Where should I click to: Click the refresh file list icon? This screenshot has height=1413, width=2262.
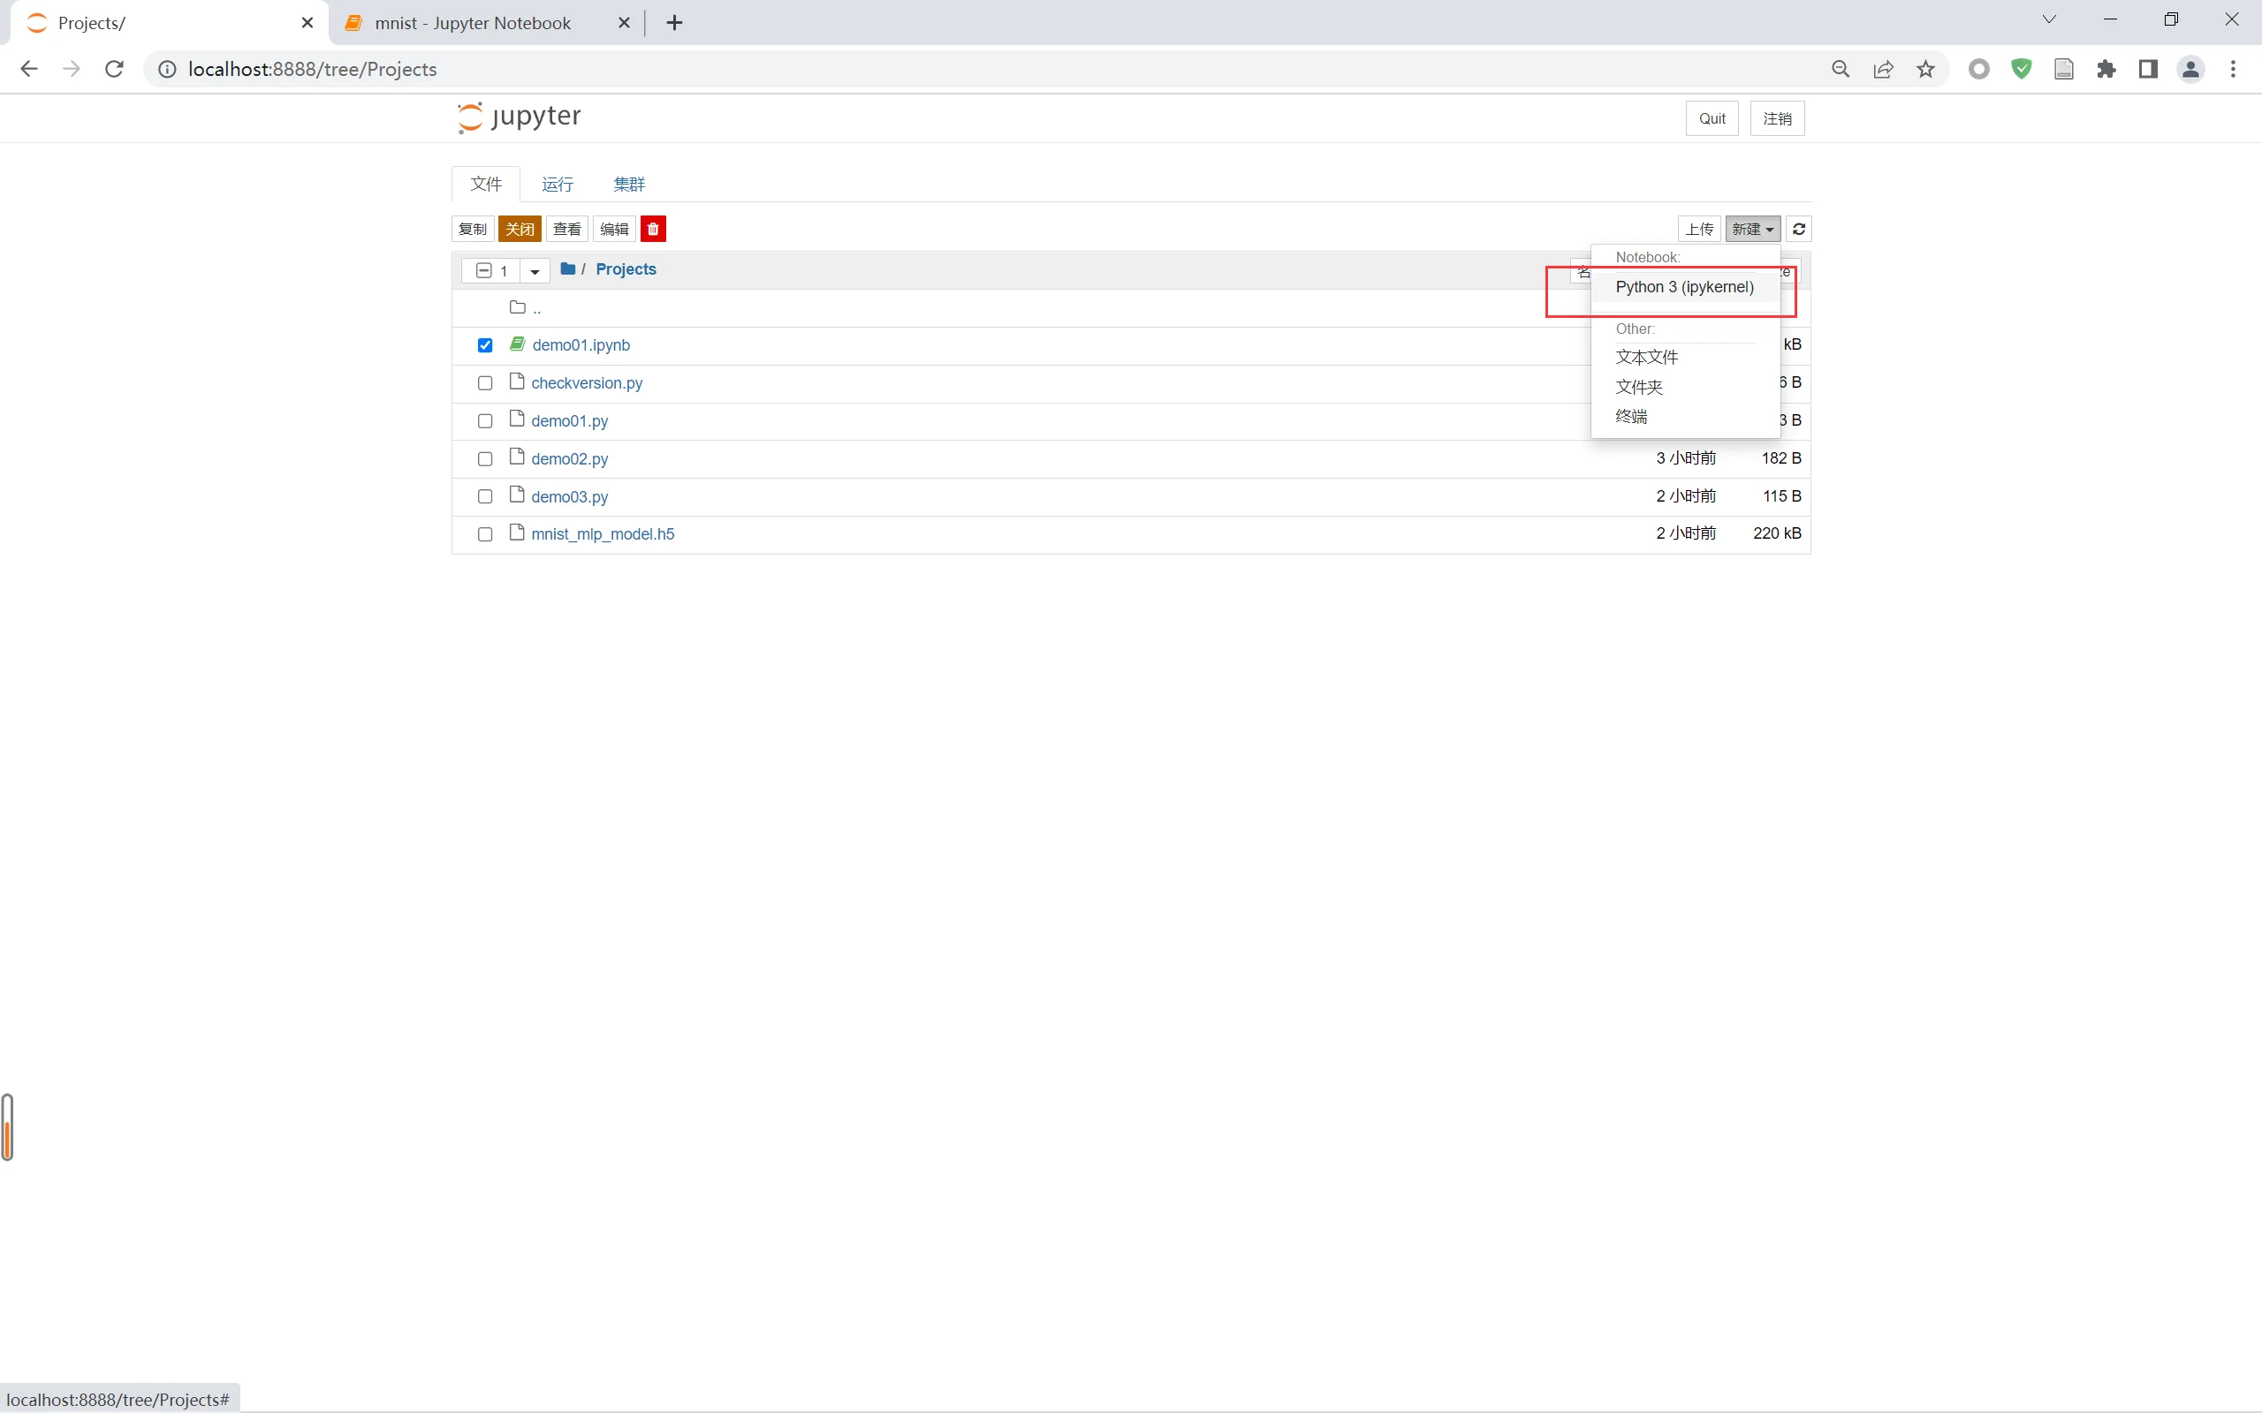click(x=1798, y=229)
